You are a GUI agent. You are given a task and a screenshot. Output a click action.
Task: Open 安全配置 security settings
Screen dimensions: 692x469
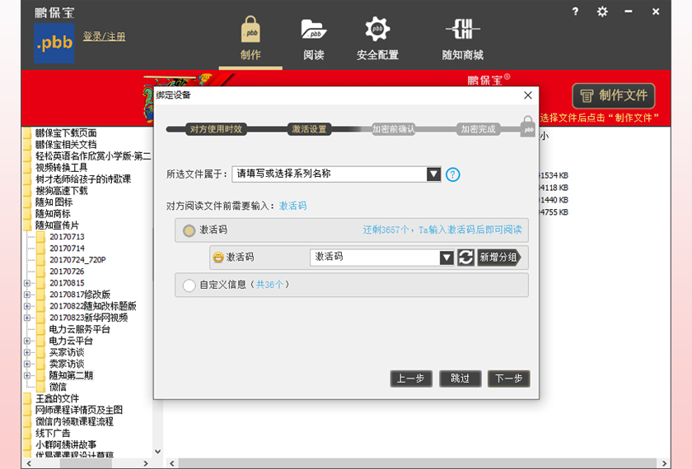point(377,39)
